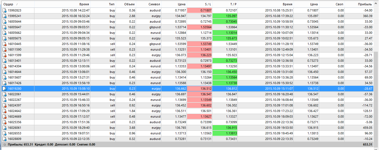
Task: Sort by the Объем column header
Action: [x=126, y=4]
